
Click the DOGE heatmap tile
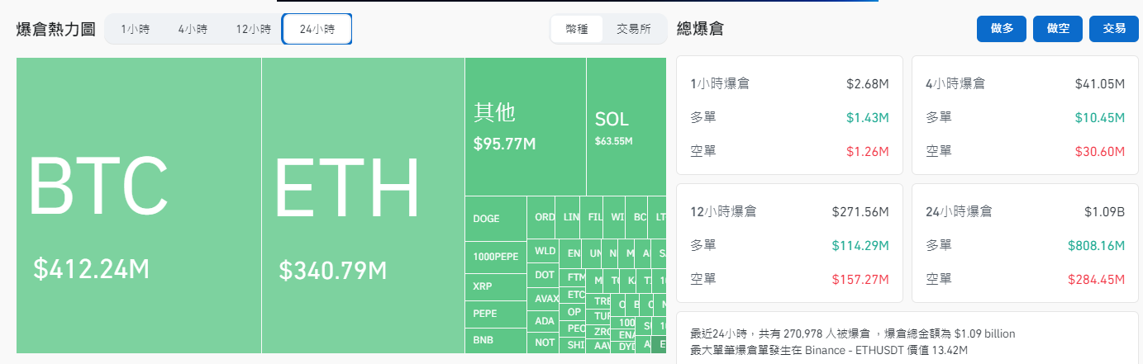point(496,219)
